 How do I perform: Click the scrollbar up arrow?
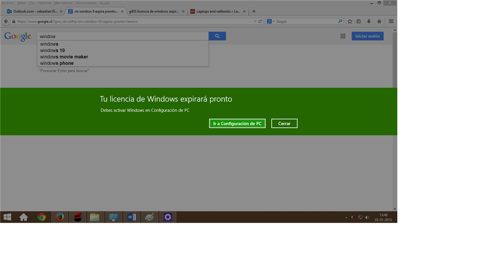pos(395,30)
